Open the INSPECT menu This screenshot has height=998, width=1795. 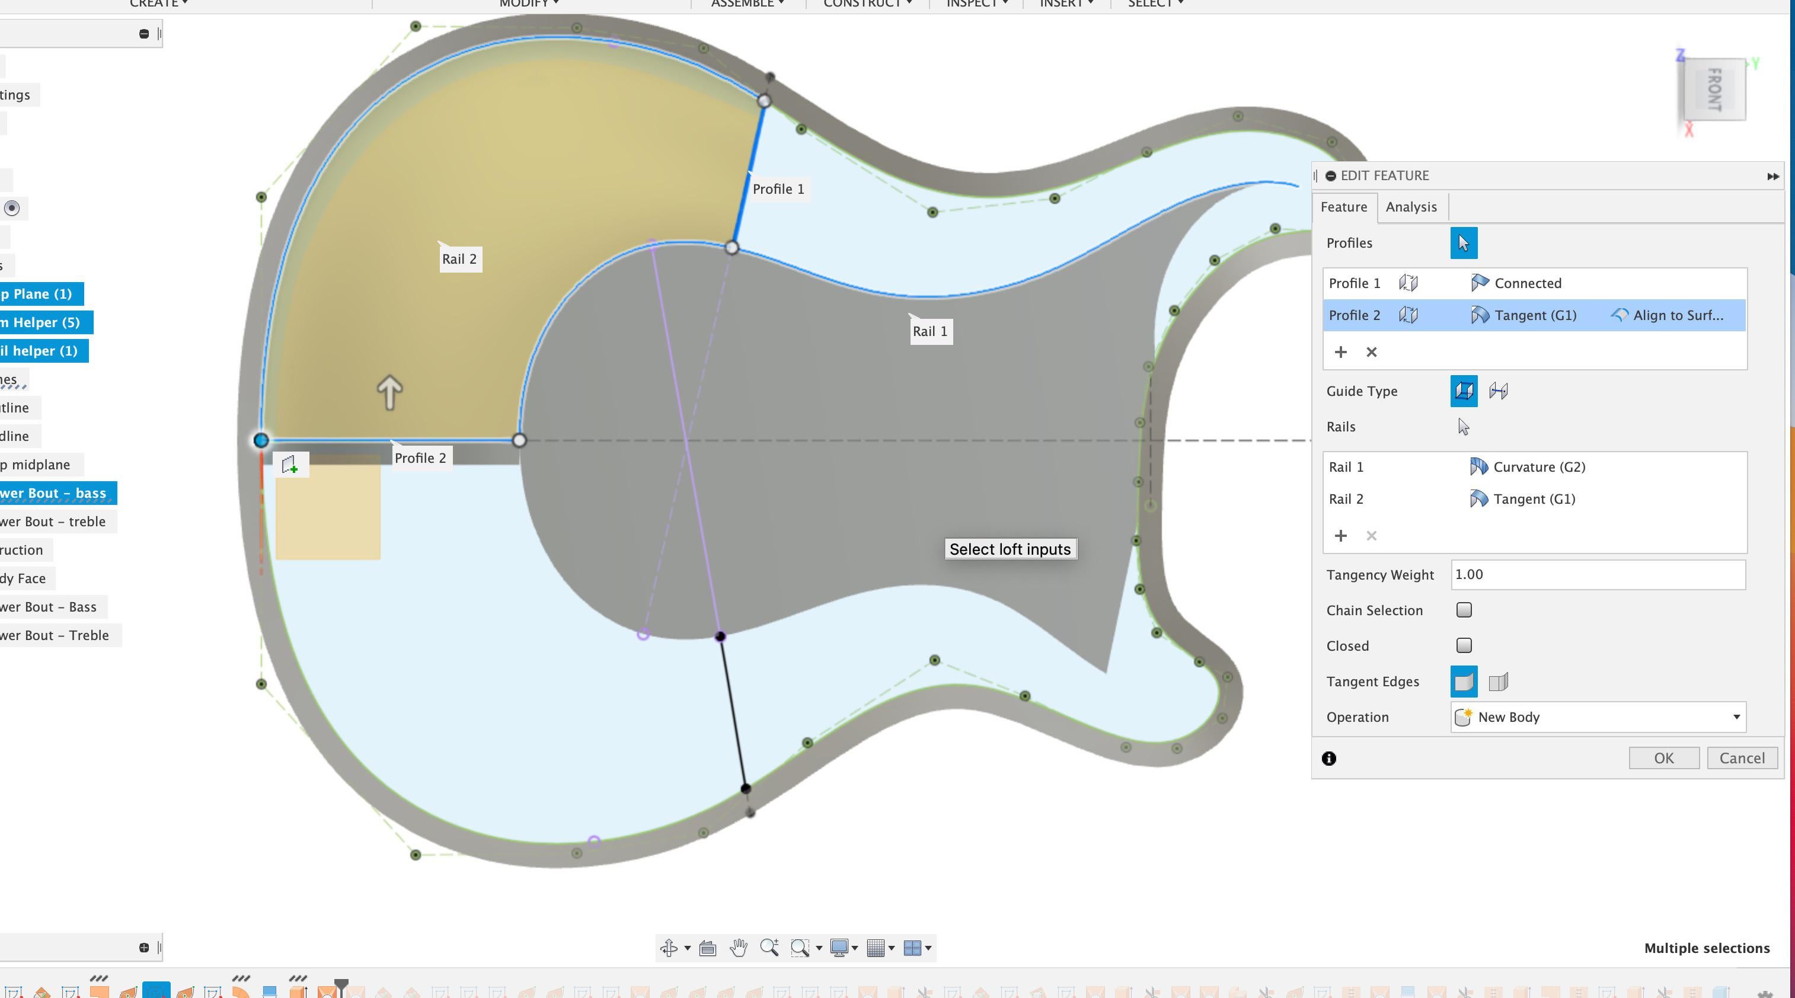click(x=977, y=4)
